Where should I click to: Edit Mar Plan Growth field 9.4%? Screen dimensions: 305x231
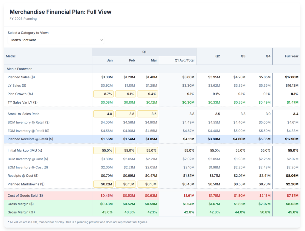pyautogui.click(x=148, y=94)
